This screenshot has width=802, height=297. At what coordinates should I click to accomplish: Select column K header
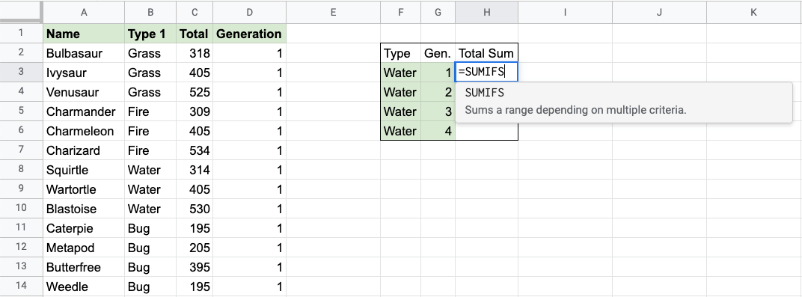[753, 12]
